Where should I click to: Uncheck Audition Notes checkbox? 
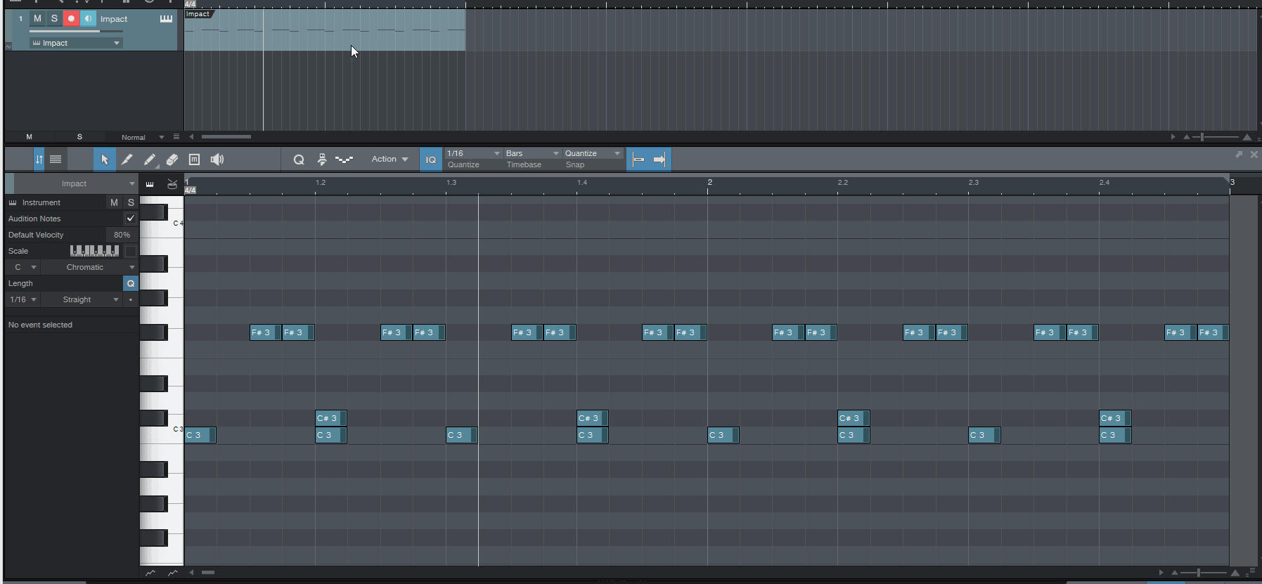[131, 219]
